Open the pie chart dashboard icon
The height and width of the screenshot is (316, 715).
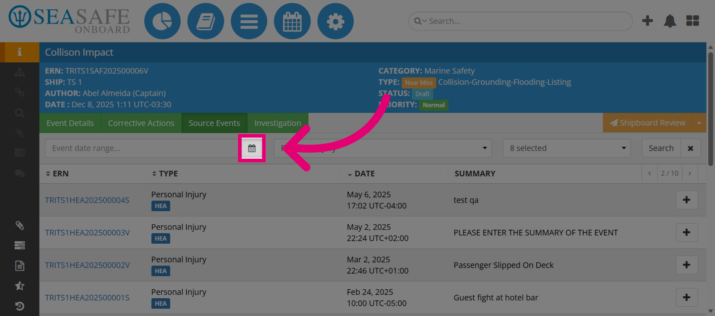tap(162, 21)
